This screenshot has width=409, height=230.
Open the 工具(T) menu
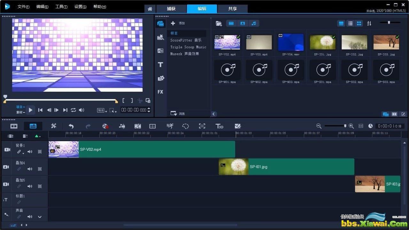61,7
